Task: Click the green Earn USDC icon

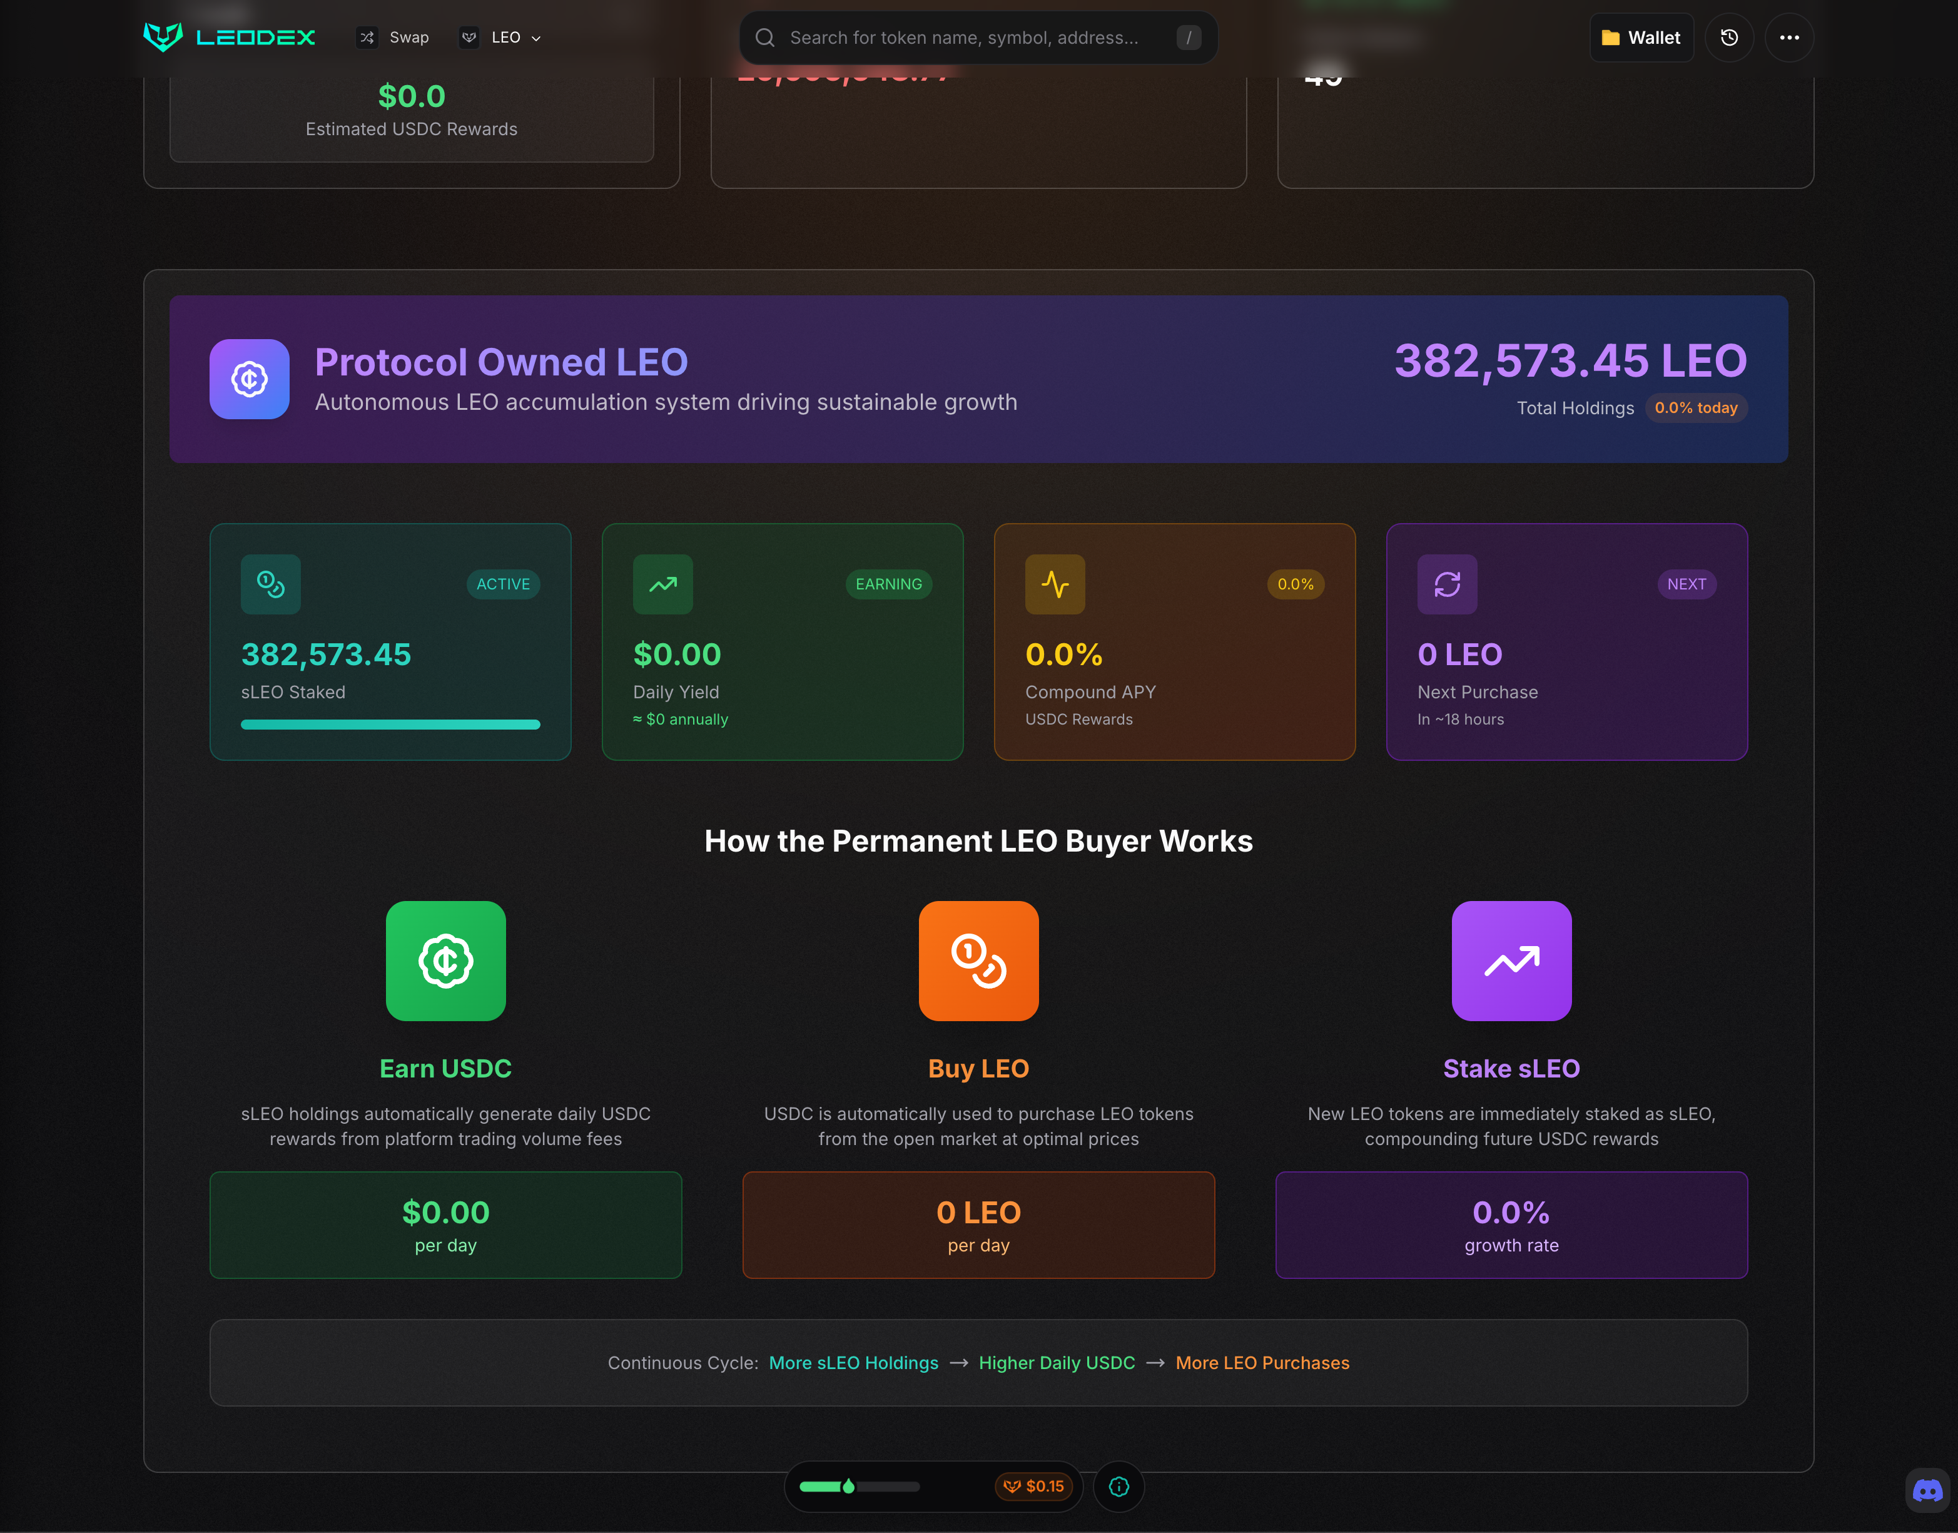Action: tap(445, 960)
